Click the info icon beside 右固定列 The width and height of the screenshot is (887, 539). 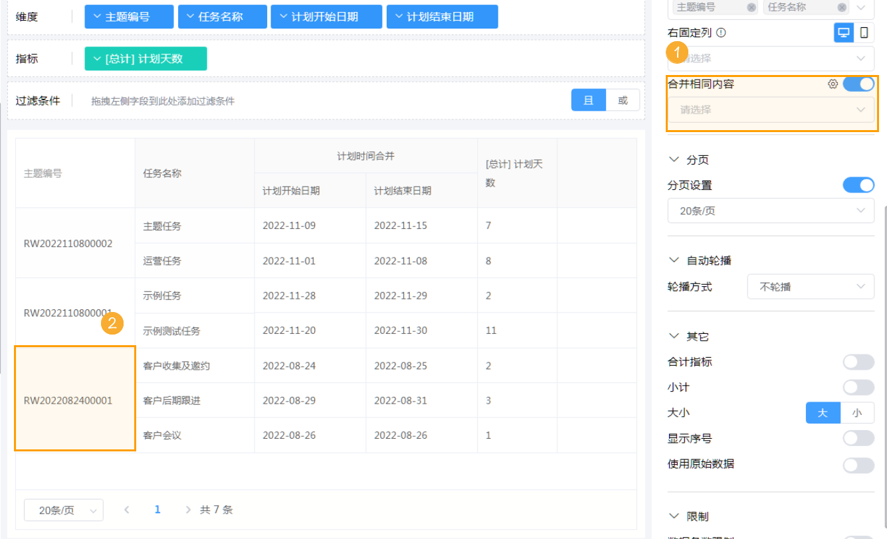(720, 32)
